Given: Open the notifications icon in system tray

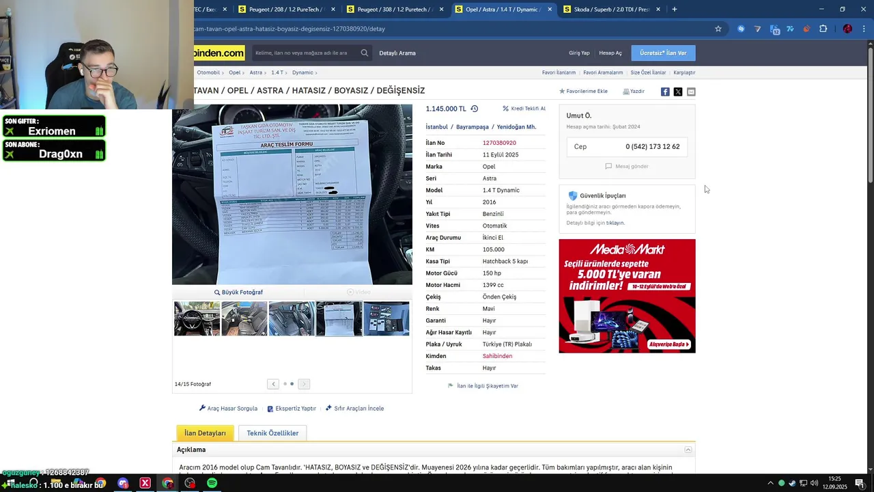Looking at the screenshot, I should coord(860,483).
